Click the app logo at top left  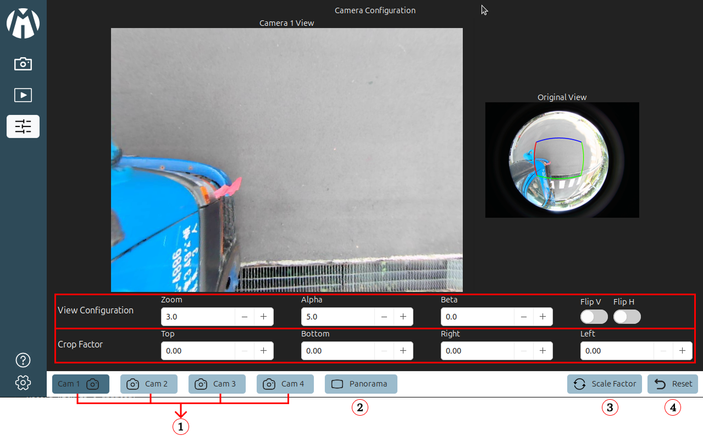pyautogui.click(x=23, y=23)
